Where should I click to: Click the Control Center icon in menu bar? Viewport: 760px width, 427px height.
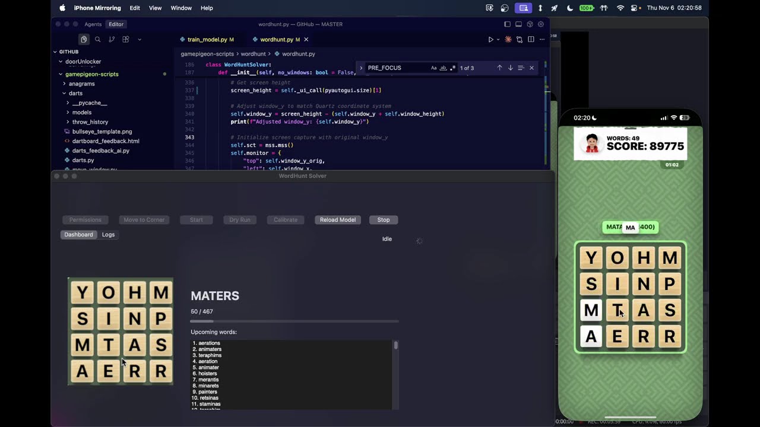click(635, 8)
